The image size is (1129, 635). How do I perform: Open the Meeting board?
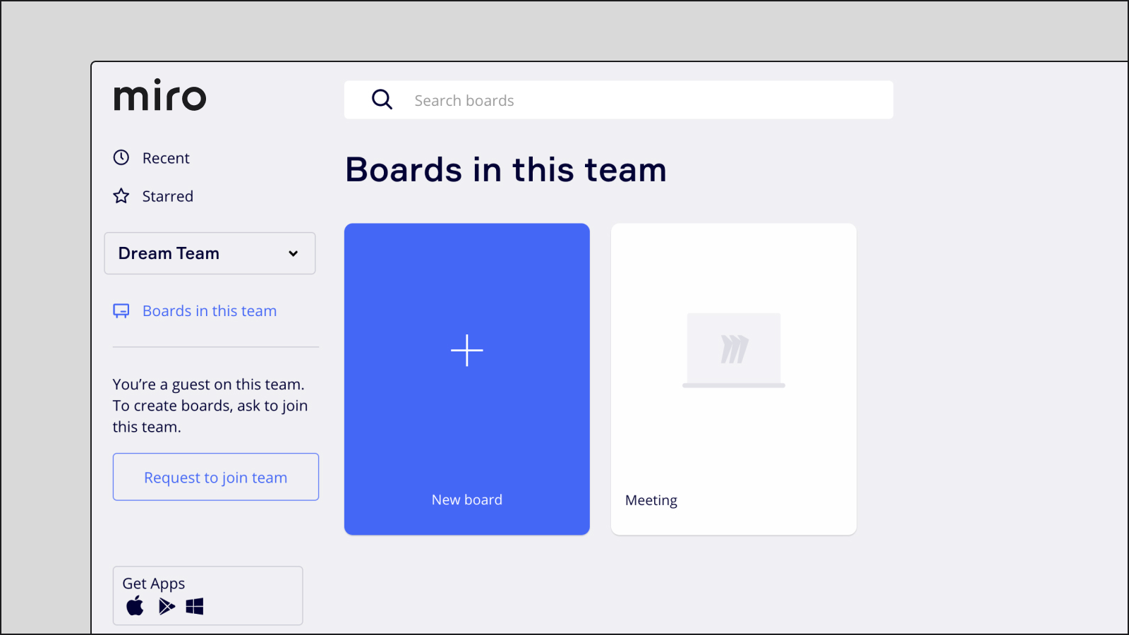[733, 379]
